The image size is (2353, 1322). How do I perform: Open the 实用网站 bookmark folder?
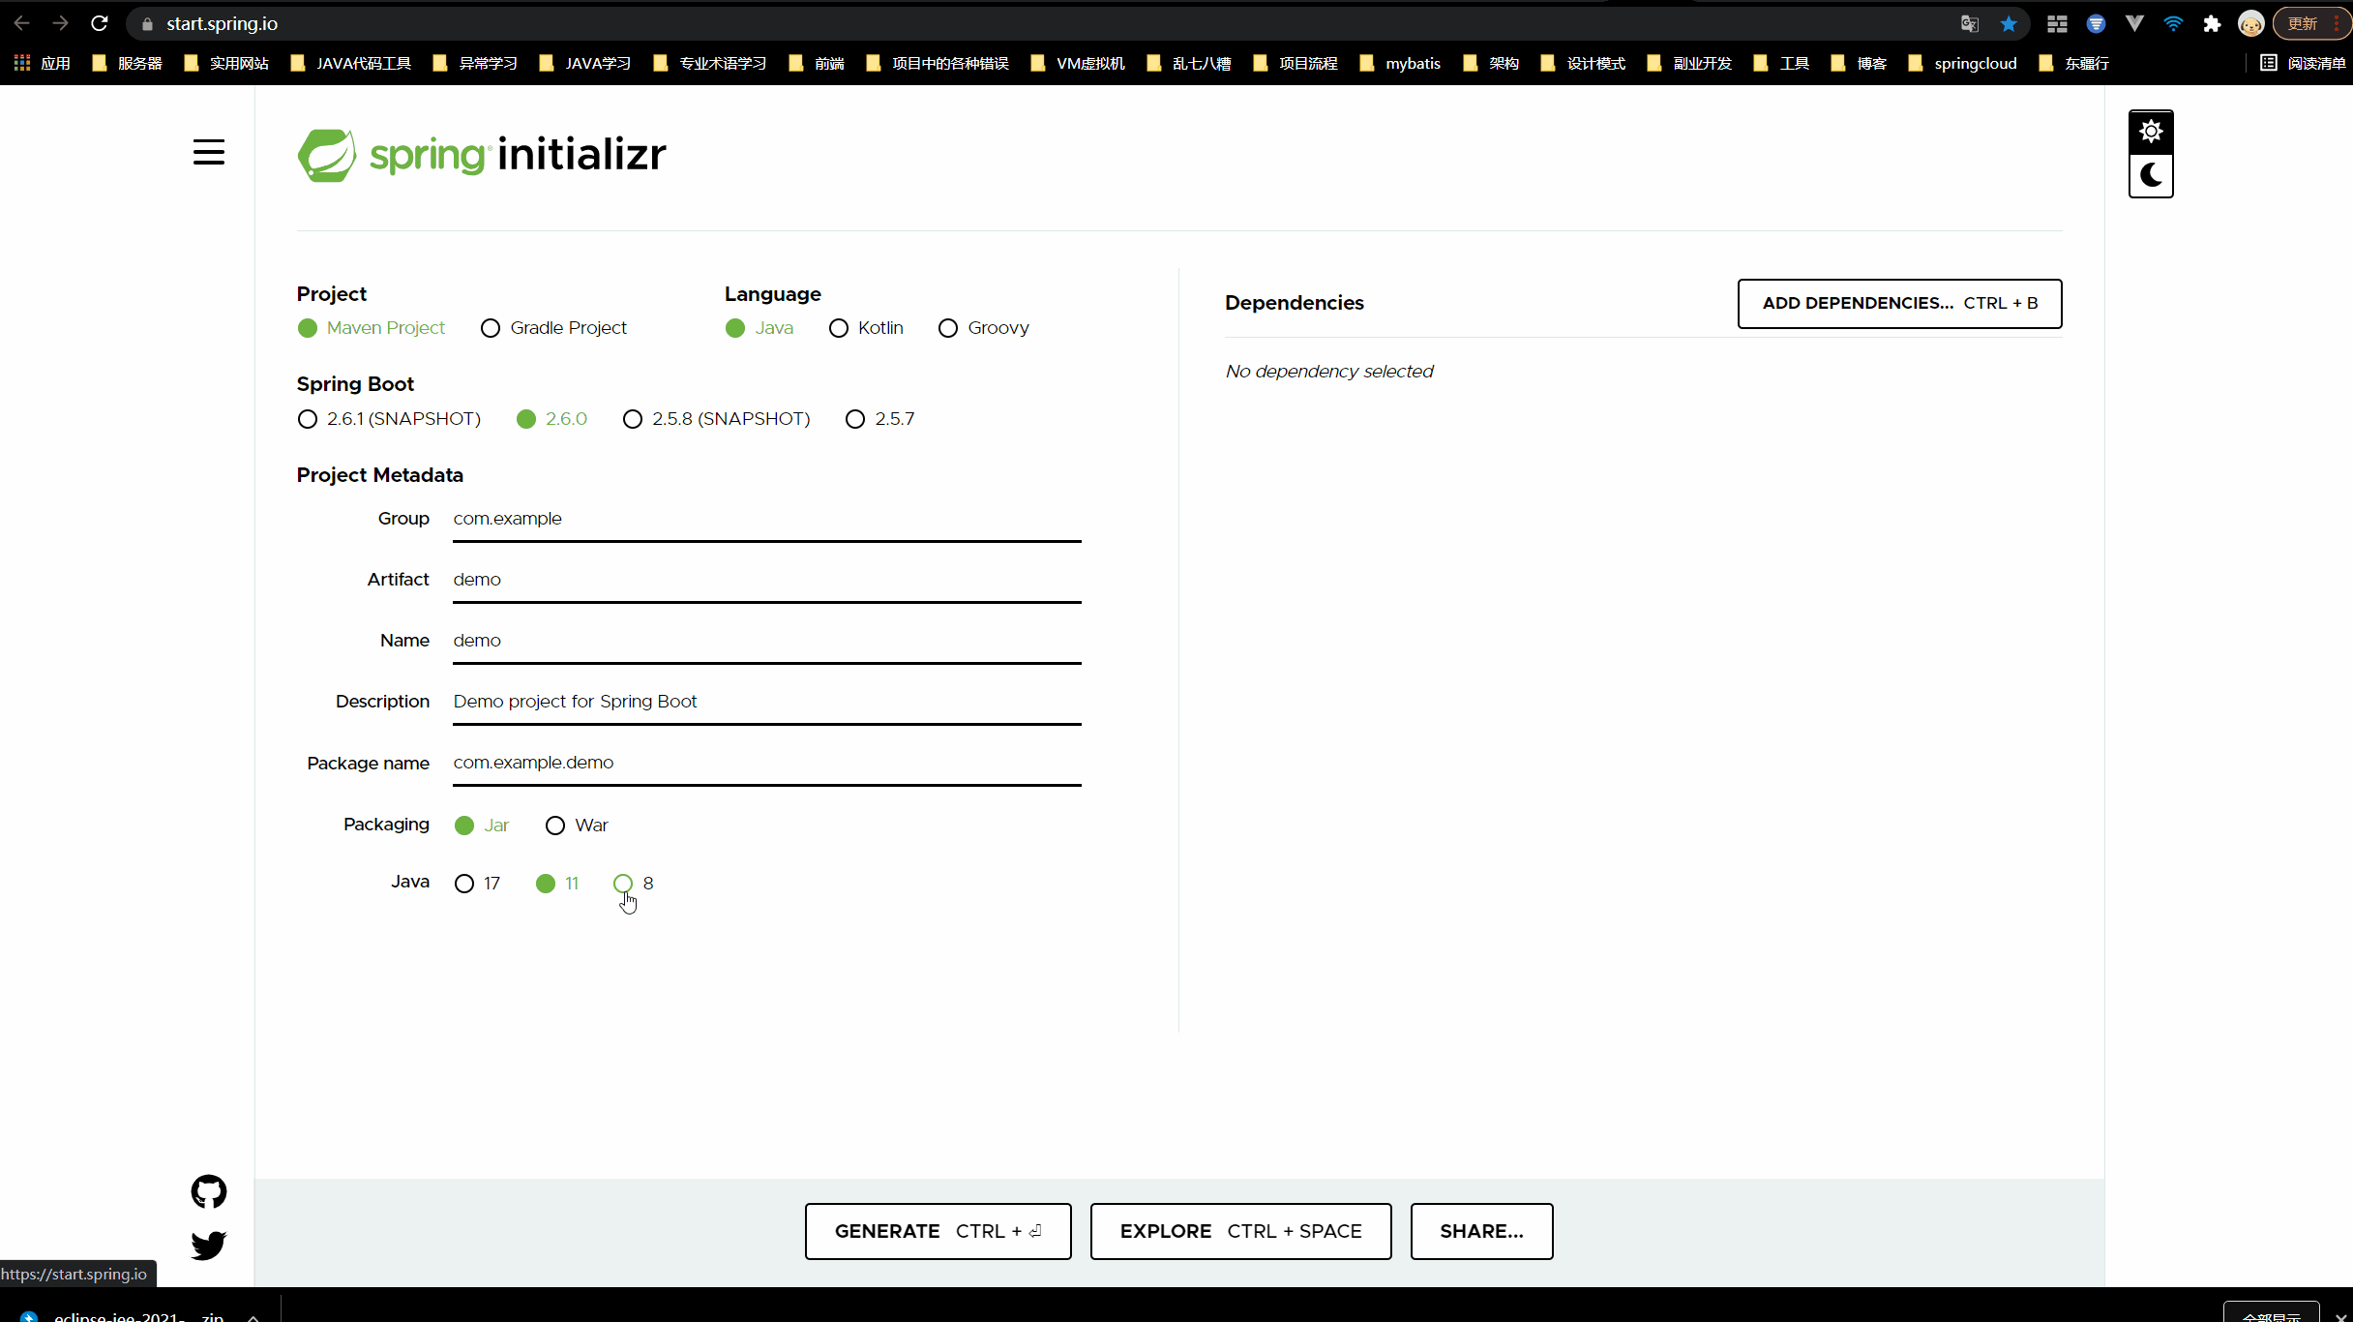click(x=225, y=63)
